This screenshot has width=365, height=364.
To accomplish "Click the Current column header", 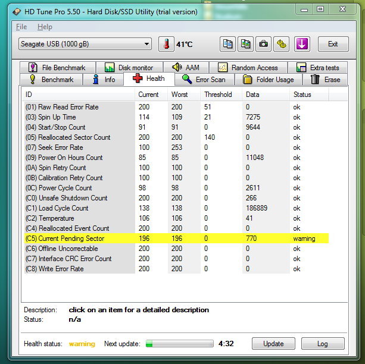I will (151, 95).
